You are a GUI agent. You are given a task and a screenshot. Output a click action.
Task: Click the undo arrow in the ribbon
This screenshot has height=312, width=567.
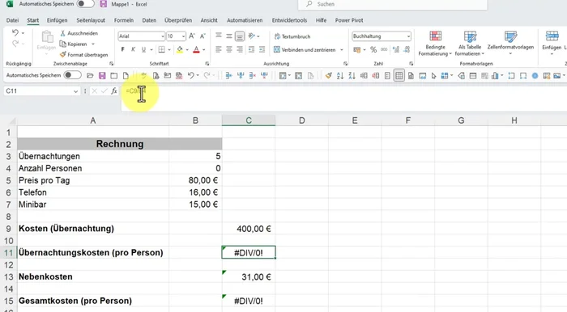[15, 33]
